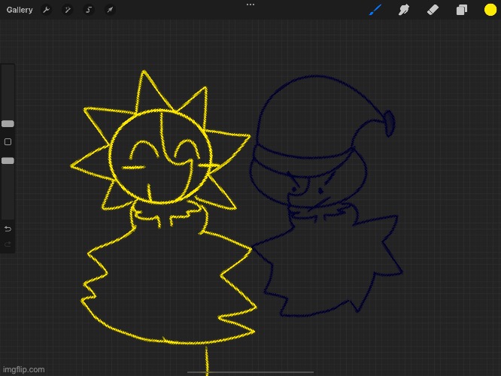Return to the Gallery

coord(20,10)
